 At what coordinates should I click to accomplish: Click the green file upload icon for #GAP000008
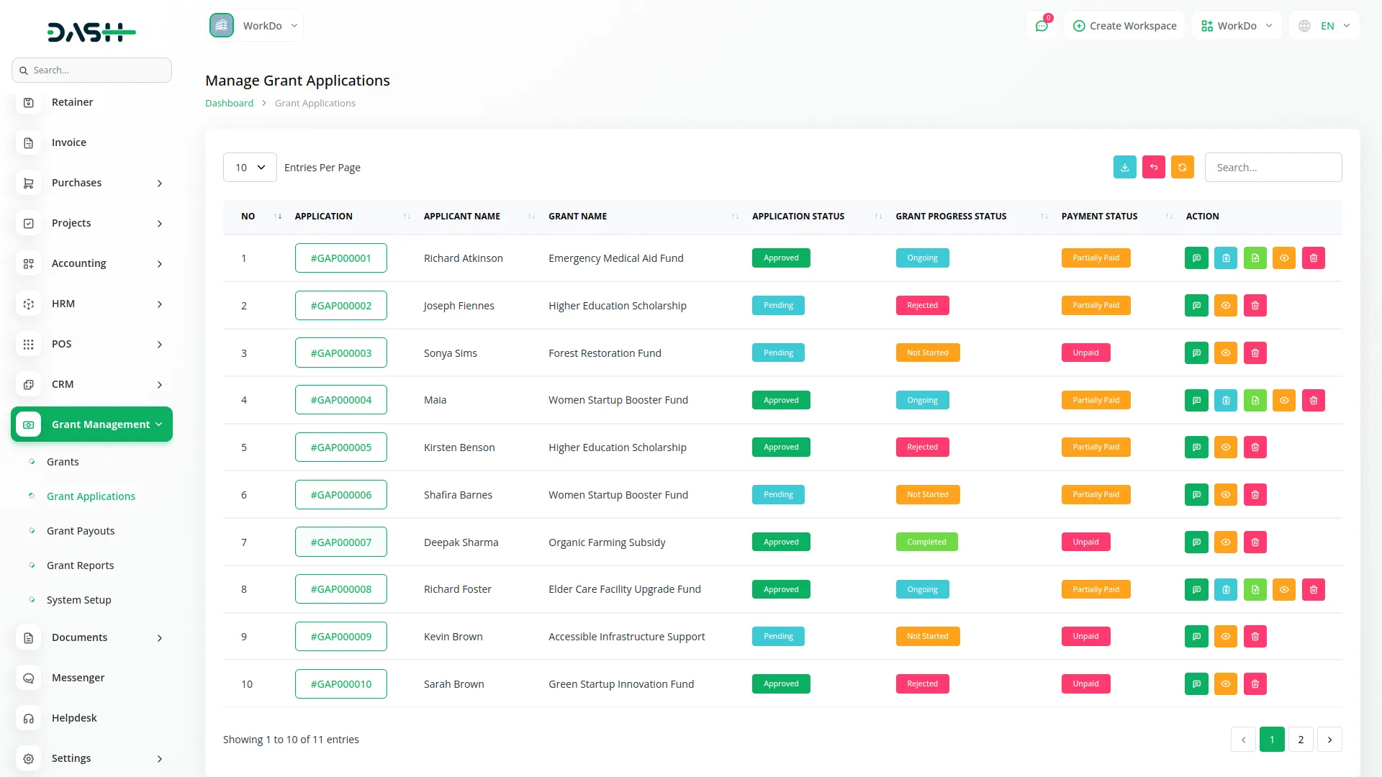1255,589
